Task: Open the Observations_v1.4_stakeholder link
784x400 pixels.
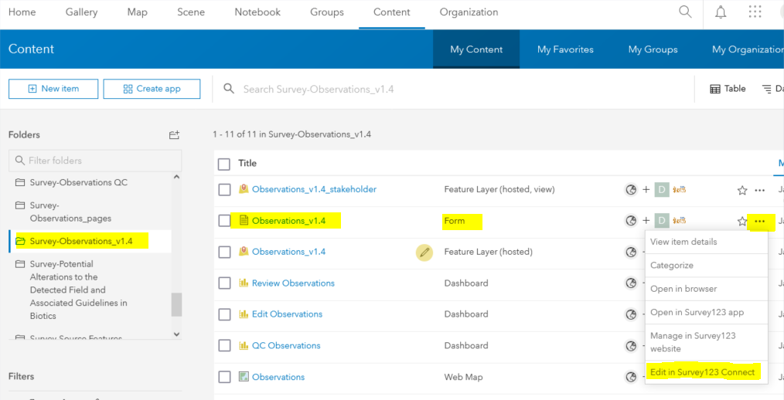Action: point(314,189)
